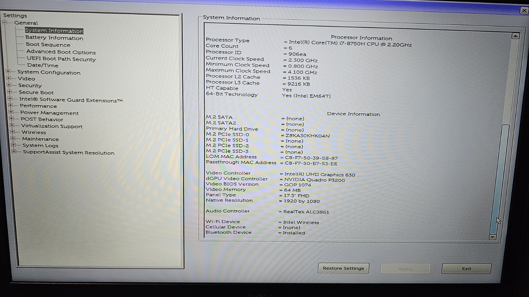The image size is (529, 297).
Task: Expand the System Configuration node
Action: pyautogui.click(x=8, y=71)
